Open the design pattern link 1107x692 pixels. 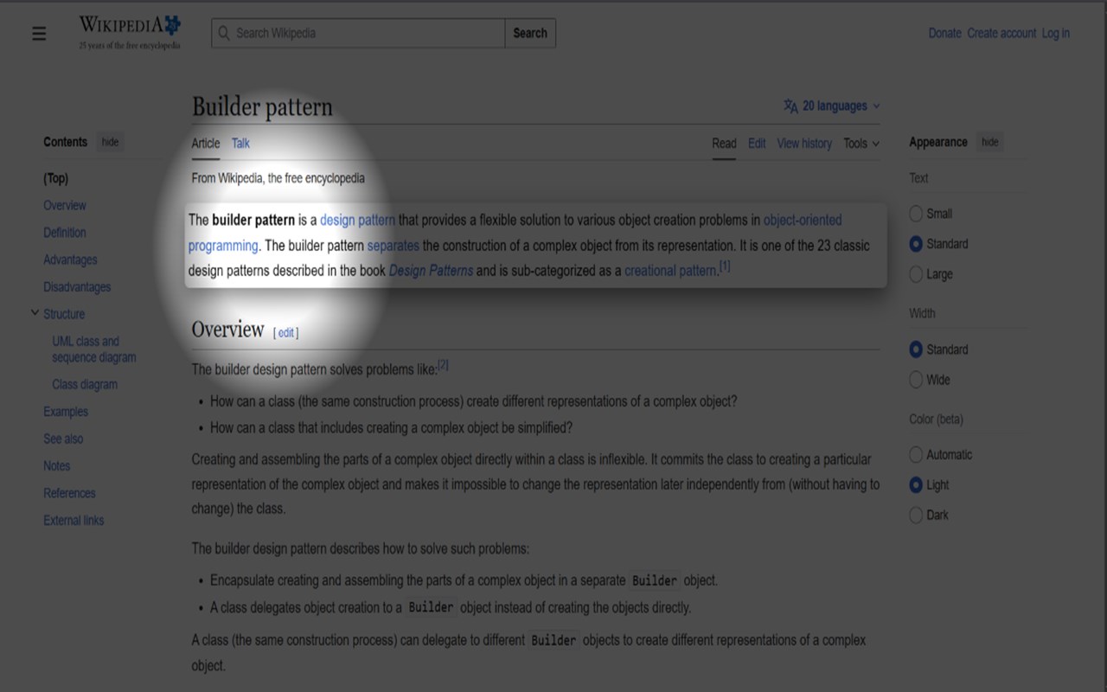click(357, 221)
